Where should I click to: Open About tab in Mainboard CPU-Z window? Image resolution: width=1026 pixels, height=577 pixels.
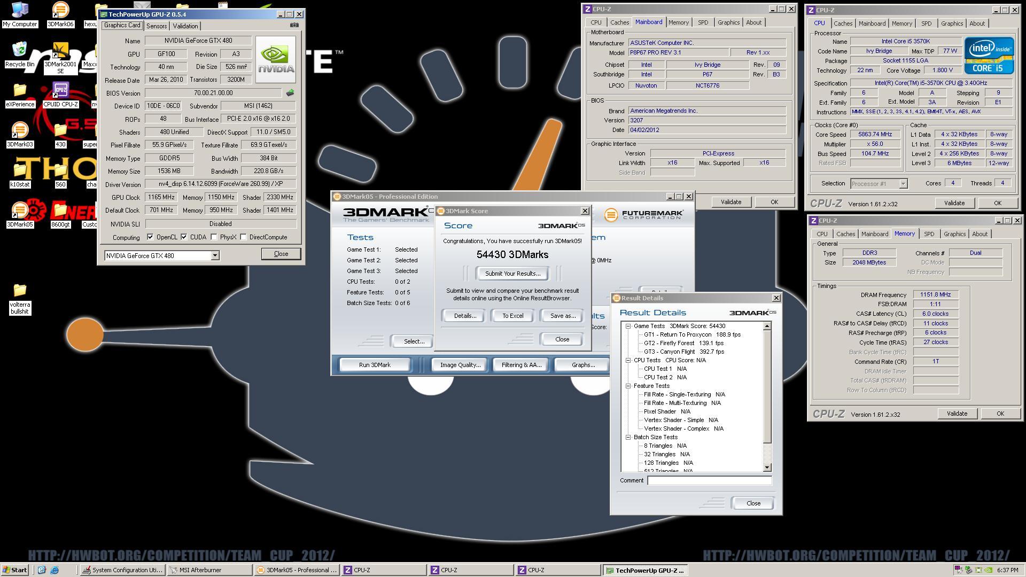point(754,22)
